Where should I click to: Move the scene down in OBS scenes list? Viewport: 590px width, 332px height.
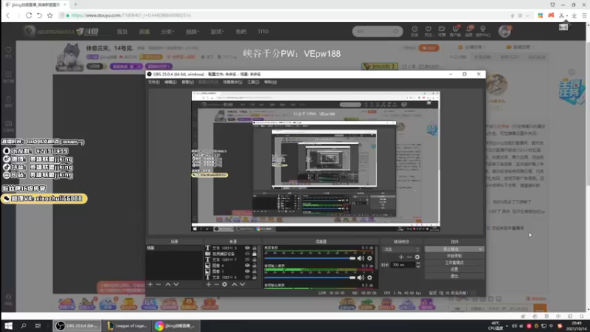[176, 285]
